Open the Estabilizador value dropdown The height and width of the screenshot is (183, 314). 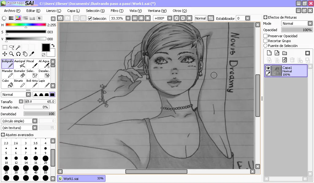click(247, 18)
